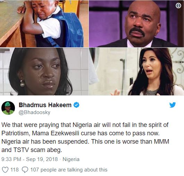The image size is (184, 176).
Task: Click the tweet line mentioning Mama Ezekwesili
Action: point(81,133)
